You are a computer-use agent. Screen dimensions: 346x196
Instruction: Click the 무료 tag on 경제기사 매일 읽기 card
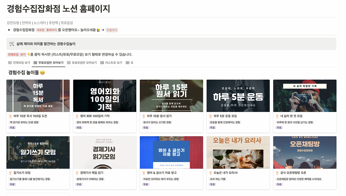point(79,184)
